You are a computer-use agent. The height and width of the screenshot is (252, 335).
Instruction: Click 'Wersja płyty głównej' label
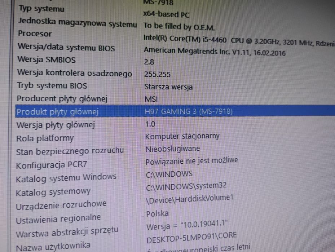(x=56, y=125)
